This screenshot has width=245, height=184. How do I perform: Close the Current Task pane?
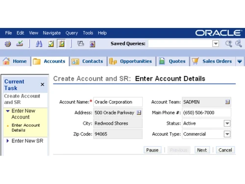click(x=43, y=84)
